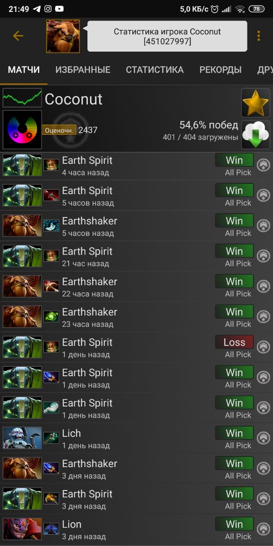The image size is (273, 546).
Task: Tap the Lich hero portrait
Action: point(22,438)
